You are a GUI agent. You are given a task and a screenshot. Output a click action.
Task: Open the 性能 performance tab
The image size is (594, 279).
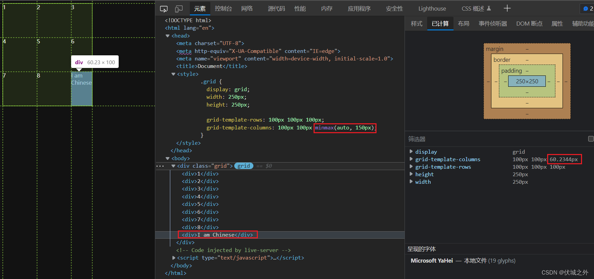coord(300,9)
